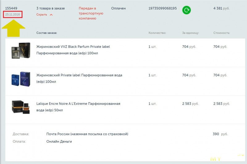Viewport: 247px width, 164px height.
Task: Collapse order details with Скрыть chevron
Action: [x=51, y=15]
